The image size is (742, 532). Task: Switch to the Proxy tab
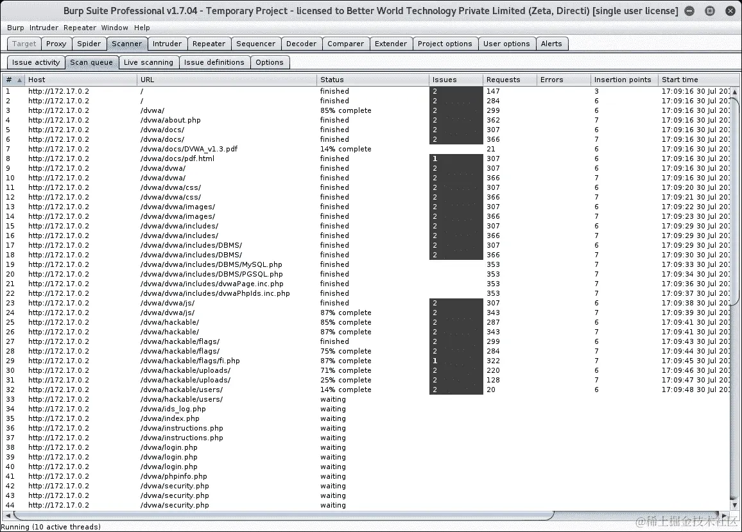[x=56, y=44]
